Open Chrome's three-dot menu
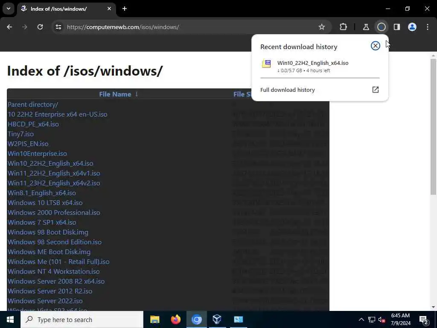437x328 pixels. click(428, 27)
